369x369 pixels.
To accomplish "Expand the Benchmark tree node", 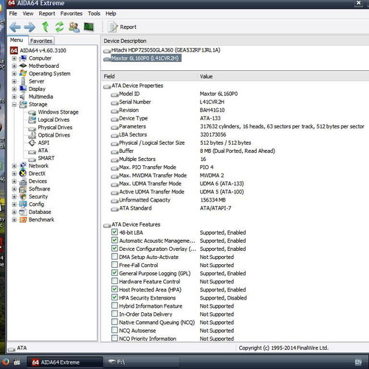I will 14,220.
